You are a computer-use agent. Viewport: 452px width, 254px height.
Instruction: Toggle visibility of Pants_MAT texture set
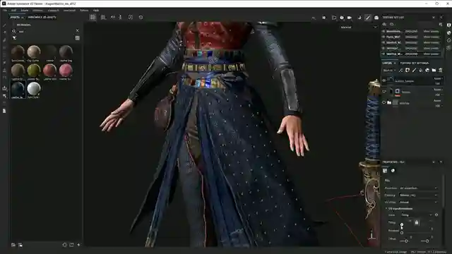click(x=383, y=37)
